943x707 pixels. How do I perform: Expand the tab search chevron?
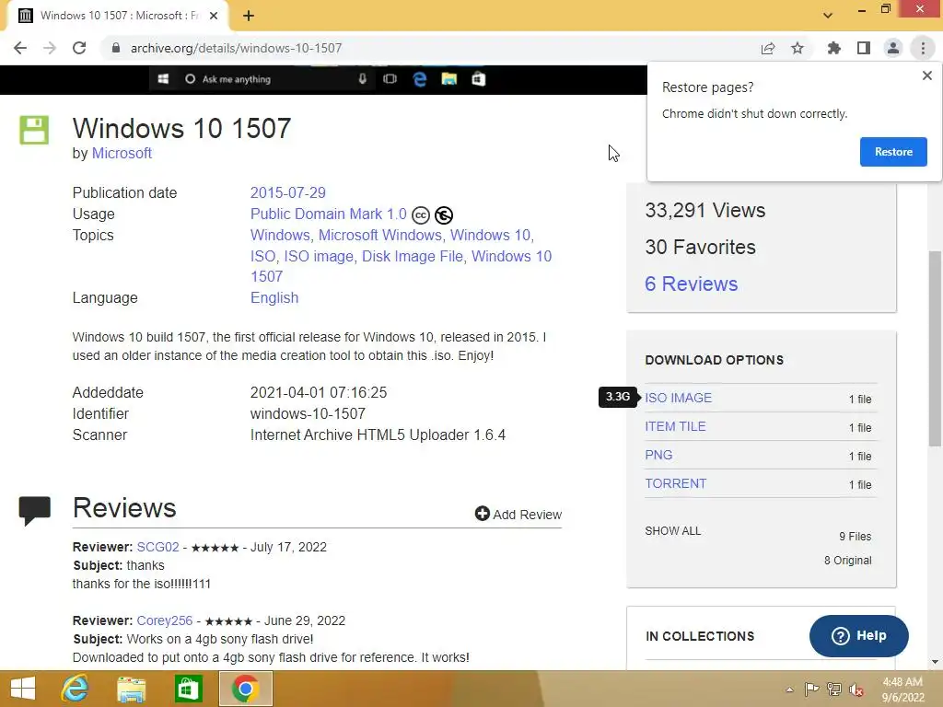[828, 16]
